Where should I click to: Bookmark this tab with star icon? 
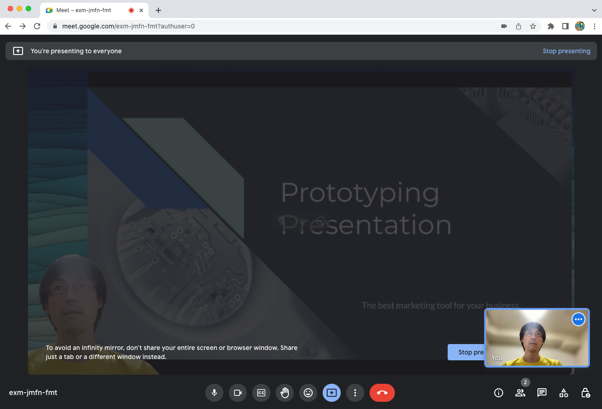coord(533,26)
